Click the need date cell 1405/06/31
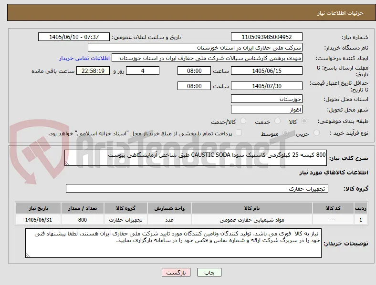This screenshot has height=285, width=376. [x=38, y=220]
